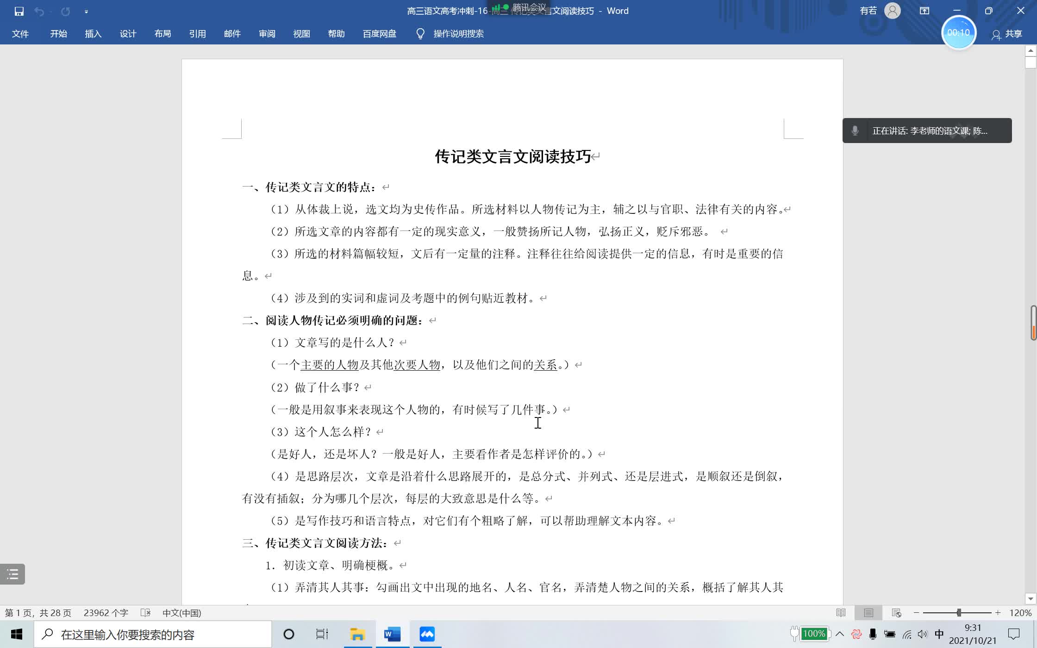Undo the last action
1037x648 pixels.
[x=39, y=11]
